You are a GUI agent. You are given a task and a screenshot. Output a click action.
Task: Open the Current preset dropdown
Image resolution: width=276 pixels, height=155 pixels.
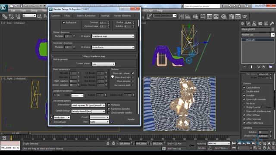[x=103, y=64]
